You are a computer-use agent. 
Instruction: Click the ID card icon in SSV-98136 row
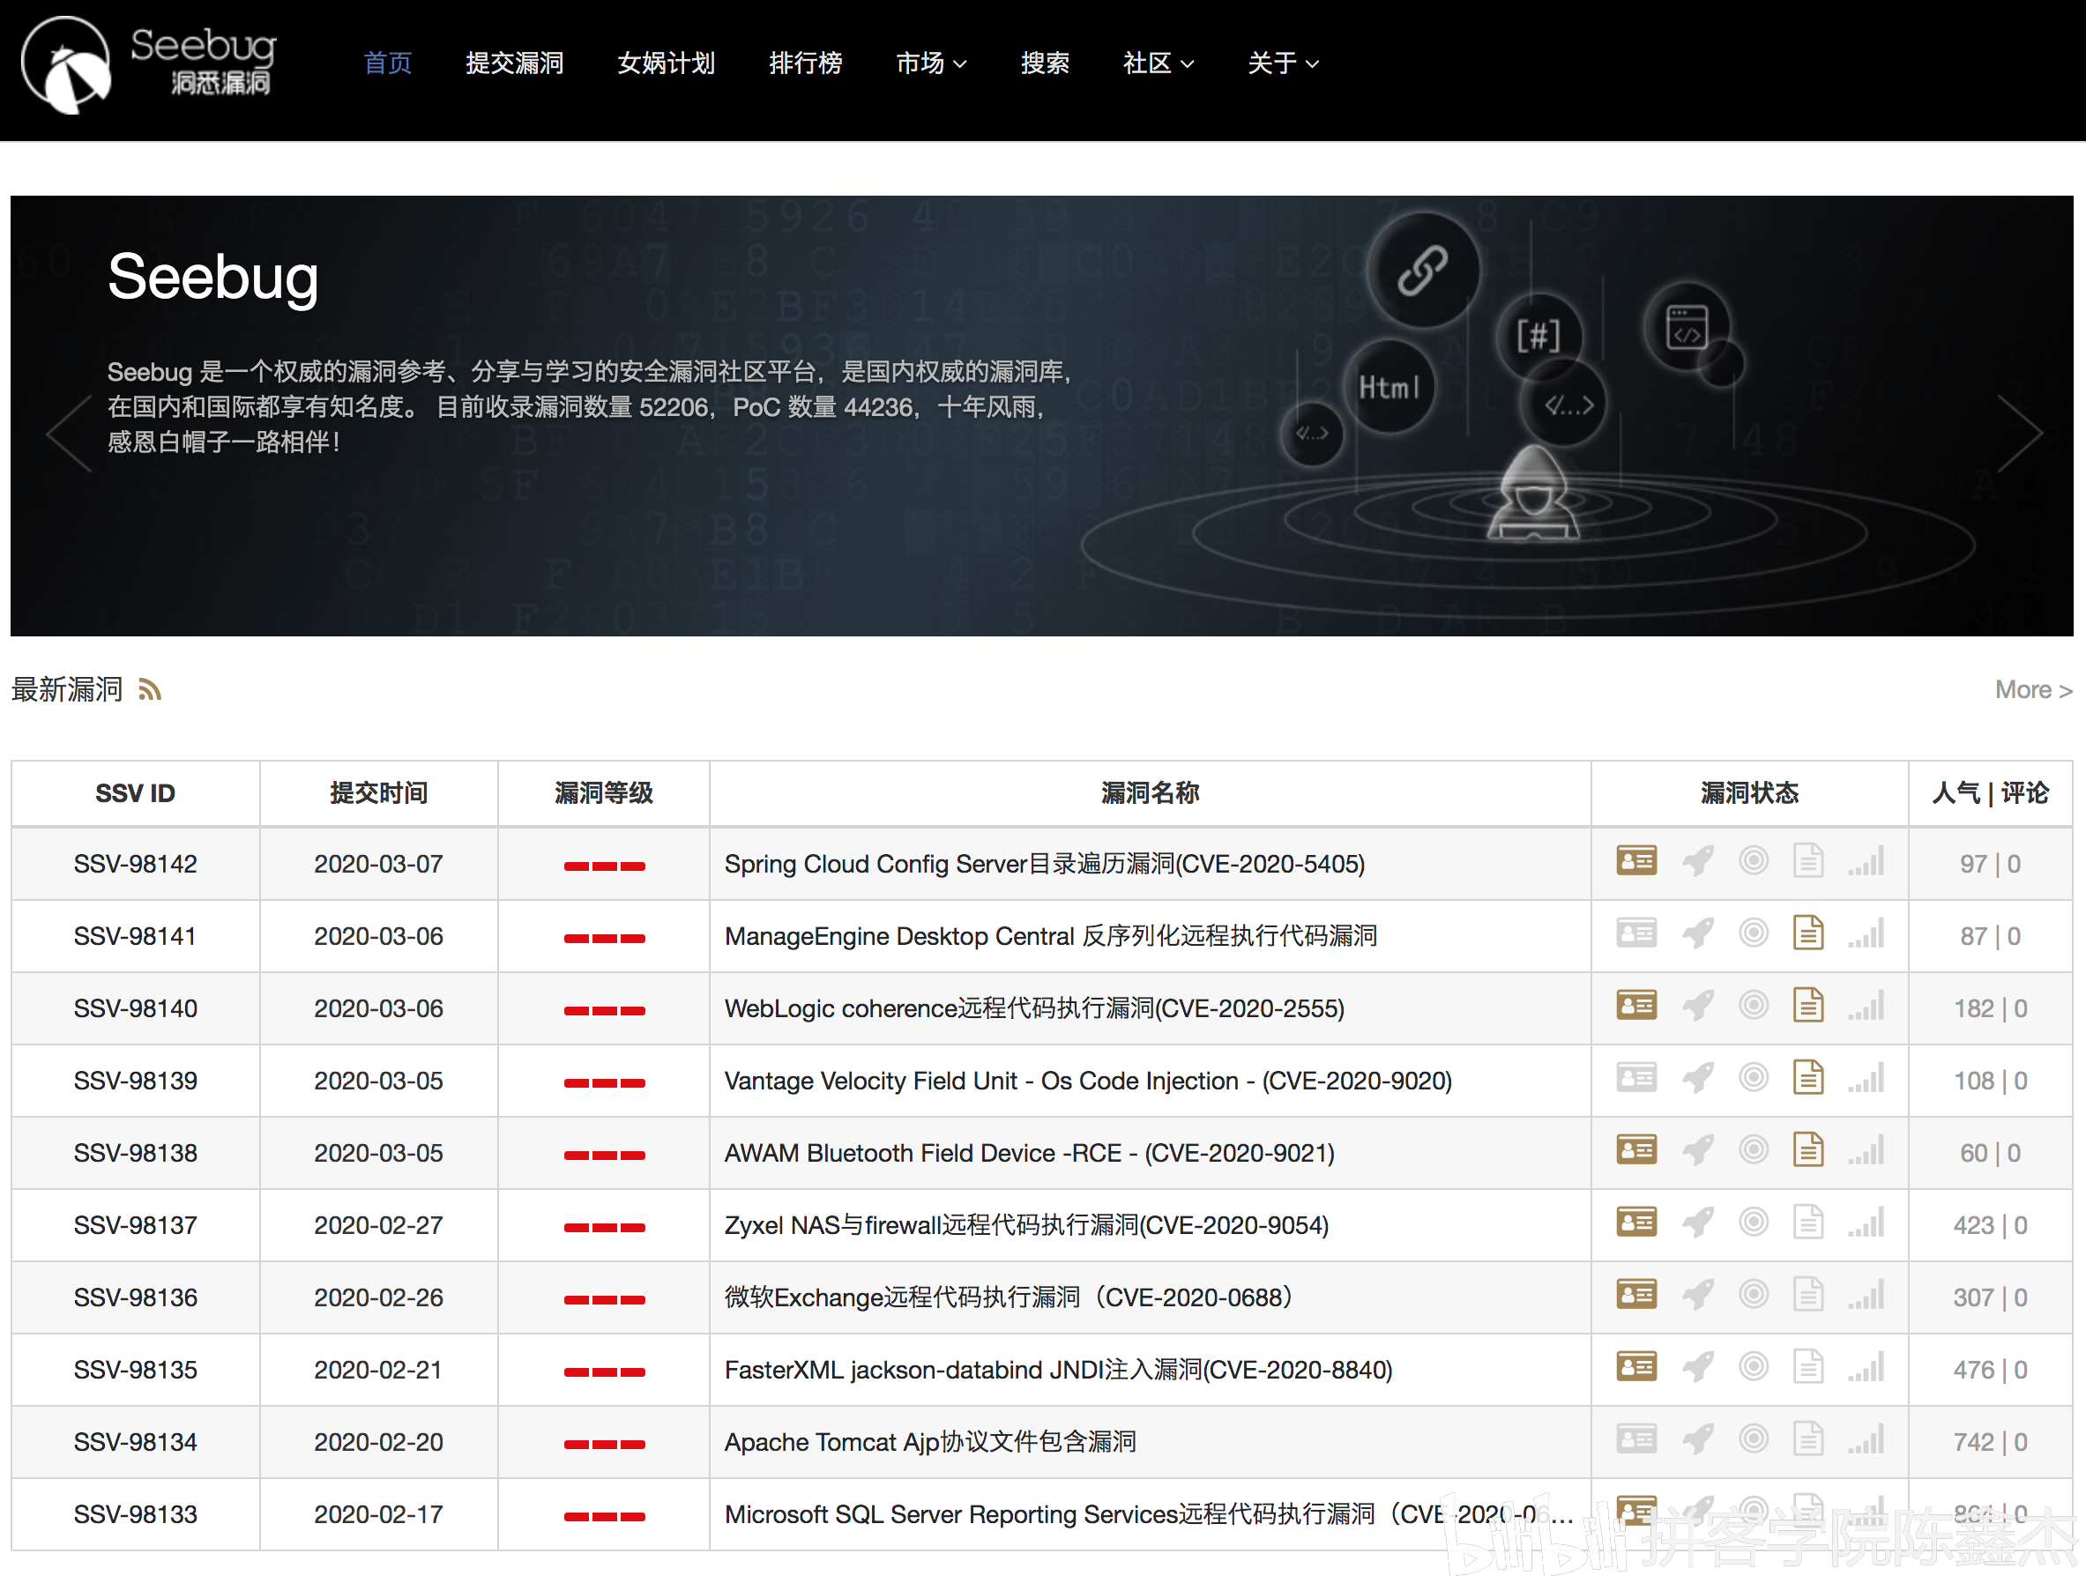point(1635,1294)
